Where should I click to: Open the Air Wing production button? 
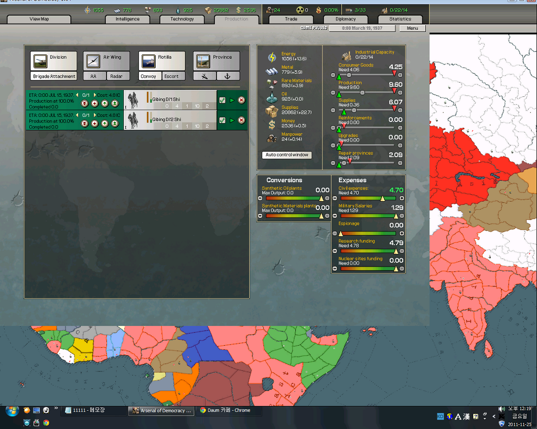pyautogui.click(x=106, y=61)
